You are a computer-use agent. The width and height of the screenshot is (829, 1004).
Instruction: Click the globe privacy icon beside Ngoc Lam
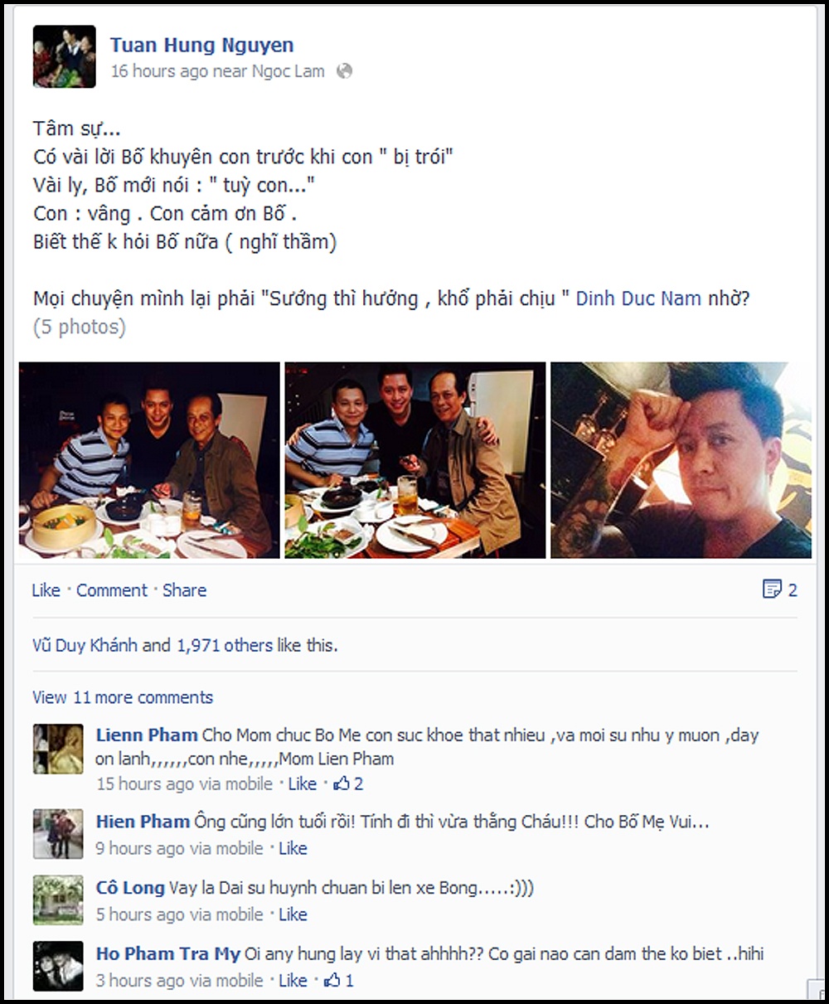tap(344, 71)
